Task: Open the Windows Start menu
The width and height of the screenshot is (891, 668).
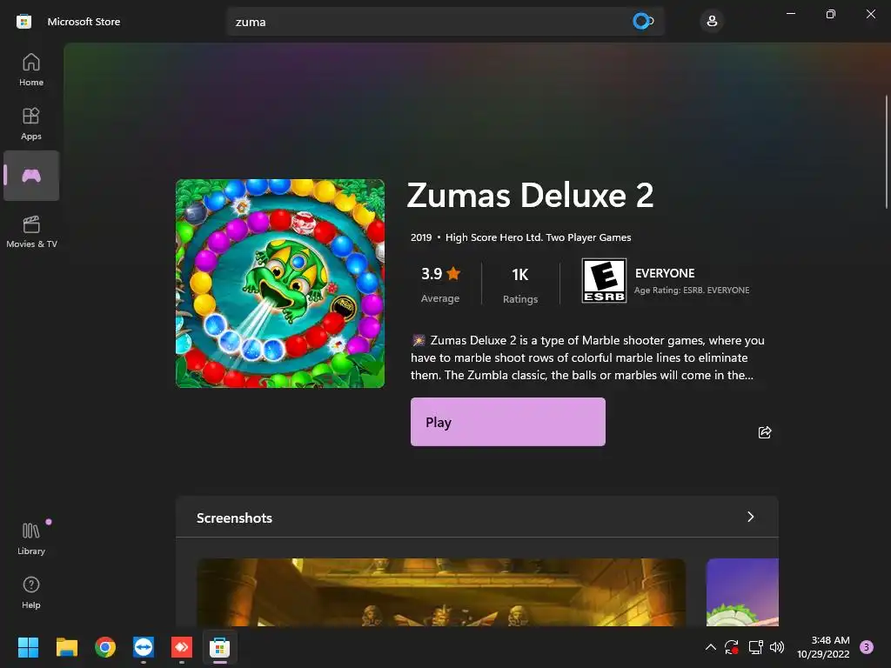Action: pos(28,647)
